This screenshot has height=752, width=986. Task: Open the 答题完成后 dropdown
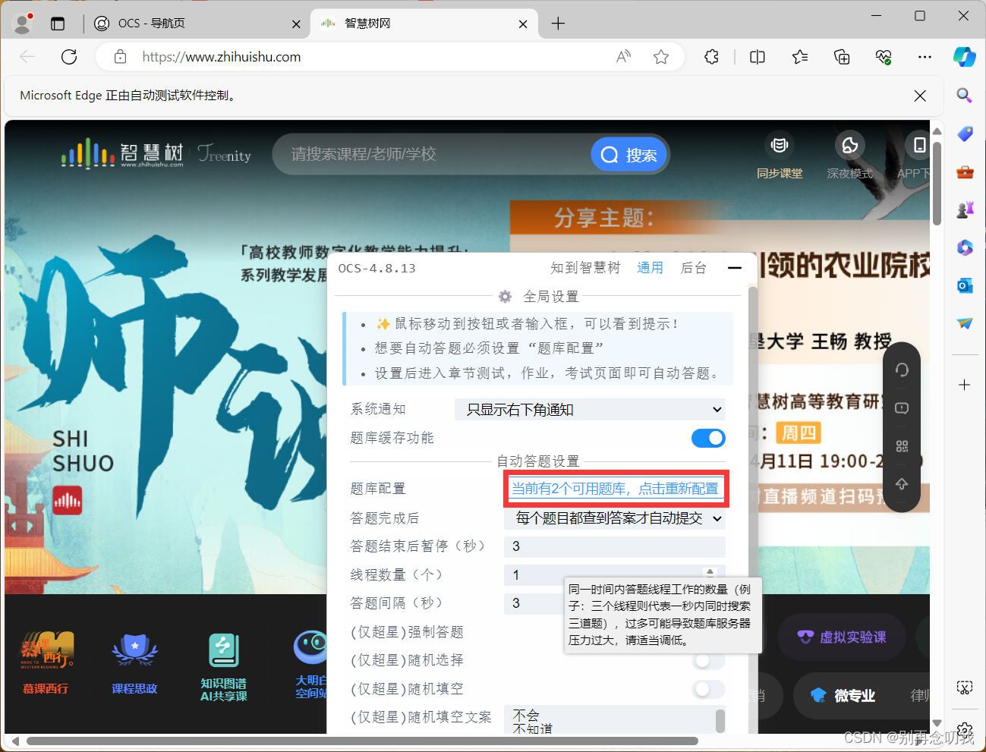[615, 518]
